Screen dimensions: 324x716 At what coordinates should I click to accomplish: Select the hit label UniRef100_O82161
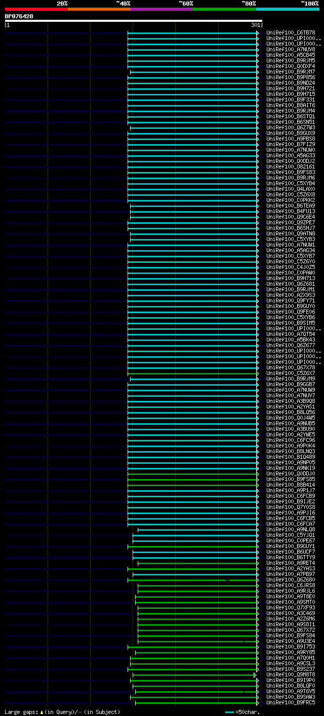tap(291, 167)
